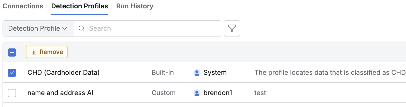Open the filter options funnel icon
The height and width of the screenshot is (107, 406).
click(x=232, y=28)
